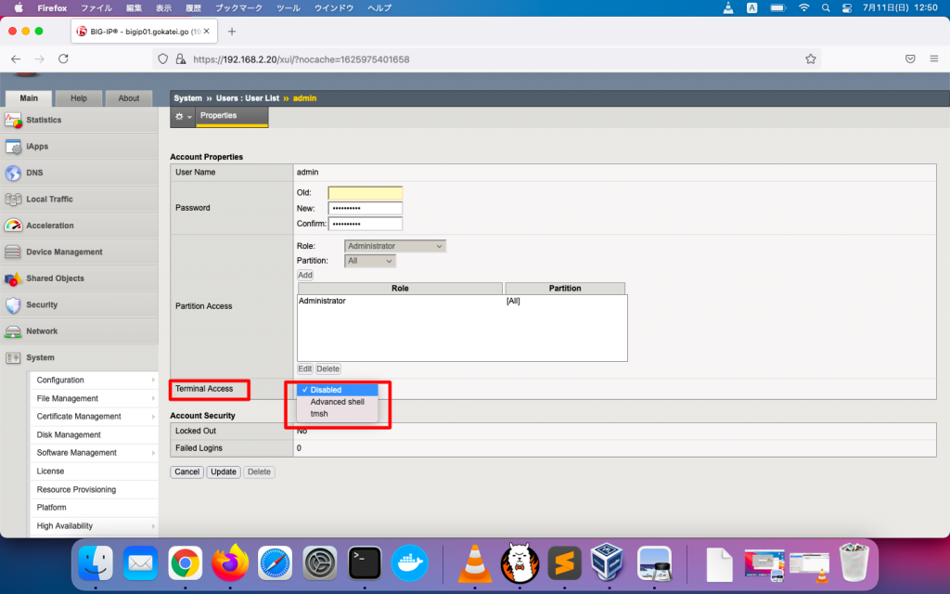950x594 pixels.
Task: Open the iApps sidebar icon
Action: (13, 147)
